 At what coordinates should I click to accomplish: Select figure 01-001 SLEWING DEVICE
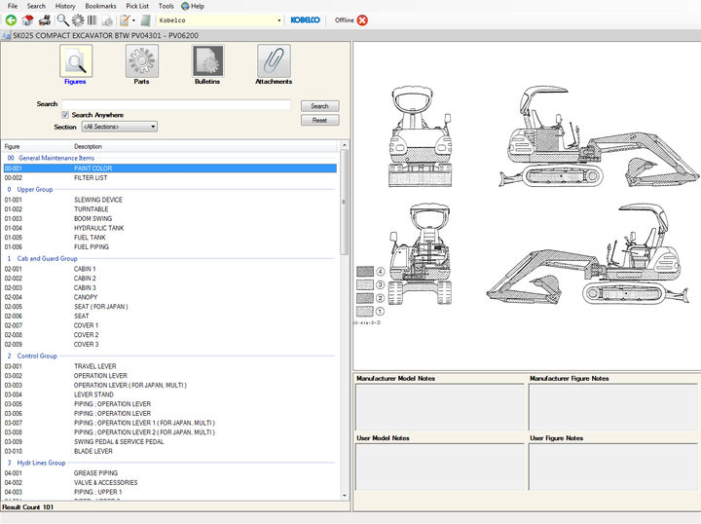pyautogui.click(x=169, y=200)
